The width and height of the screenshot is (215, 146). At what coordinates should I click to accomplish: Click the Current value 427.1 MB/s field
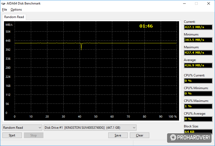point(198,27)
